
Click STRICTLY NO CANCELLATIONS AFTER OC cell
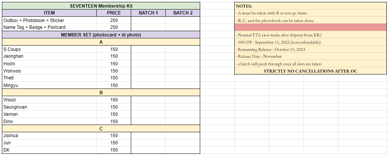(311, 71)
